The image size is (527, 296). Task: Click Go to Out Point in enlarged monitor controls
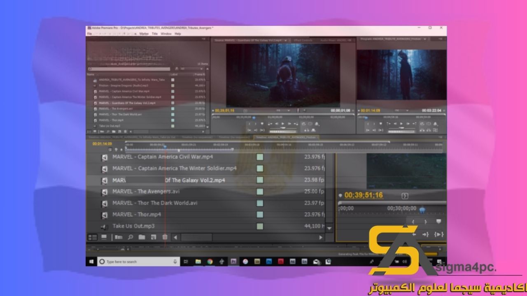(x=426, y=234)
